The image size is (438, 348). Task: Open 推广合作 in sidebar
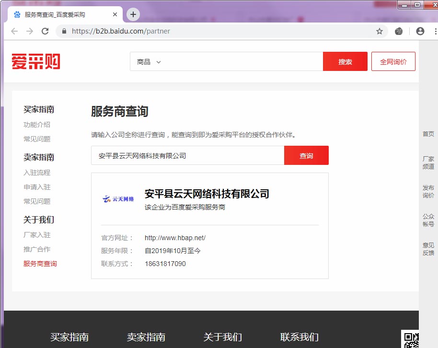(37, 249)
